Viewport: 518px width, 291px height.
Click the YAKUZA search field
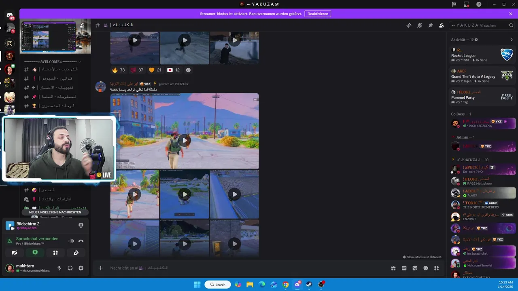click(482, 25)
